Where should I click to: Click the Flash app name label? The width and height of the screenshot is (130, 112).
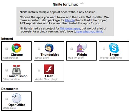click(49, 76)
